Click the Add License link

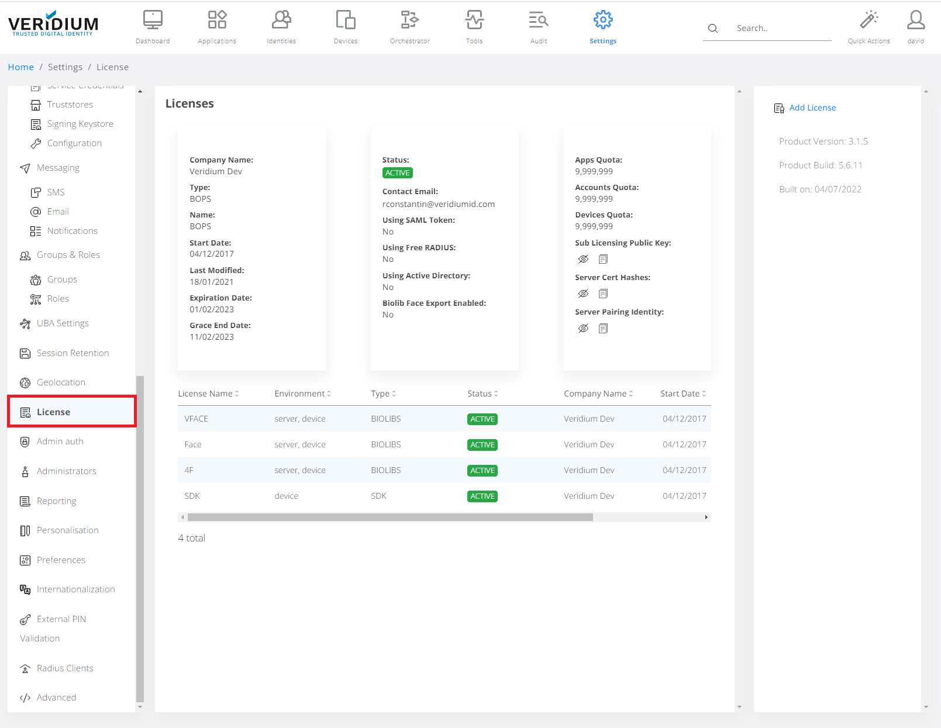[812, 108]
